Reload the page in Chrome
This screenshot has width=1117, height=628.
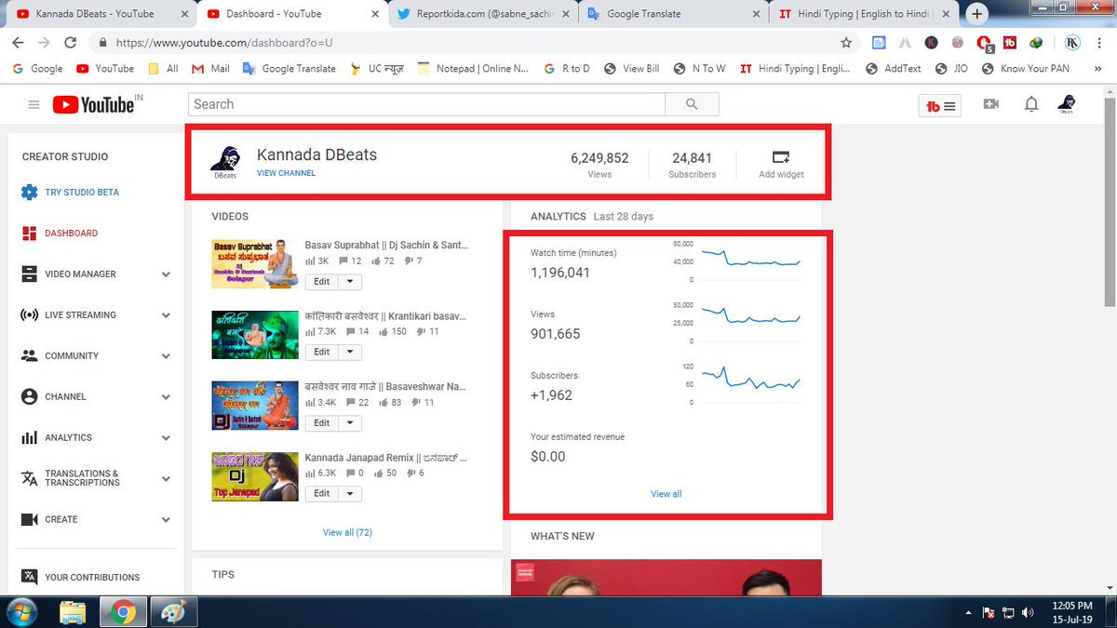coord(70,43)
